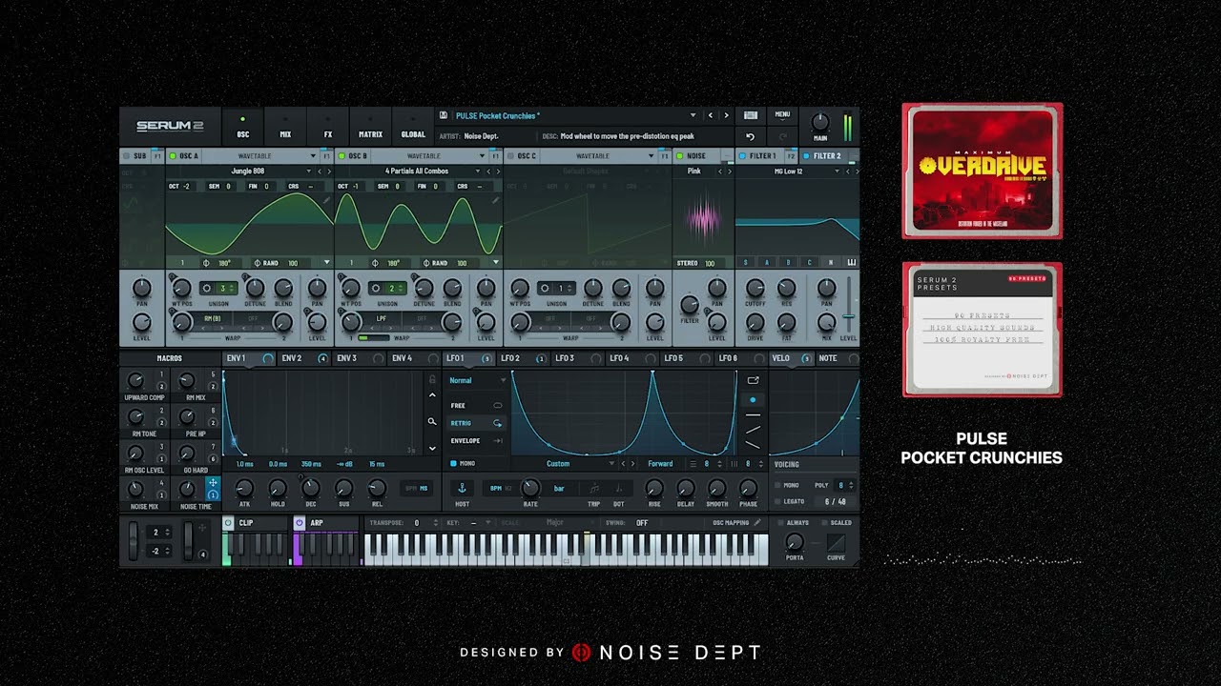Toggle the LFO MONO checkbox

point(453,463)
